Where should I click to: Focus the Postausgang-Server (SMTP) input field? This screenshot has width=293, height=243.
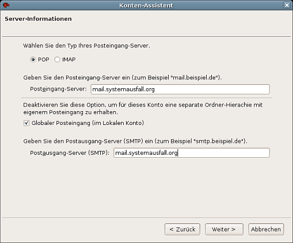[x=192, y=153]
